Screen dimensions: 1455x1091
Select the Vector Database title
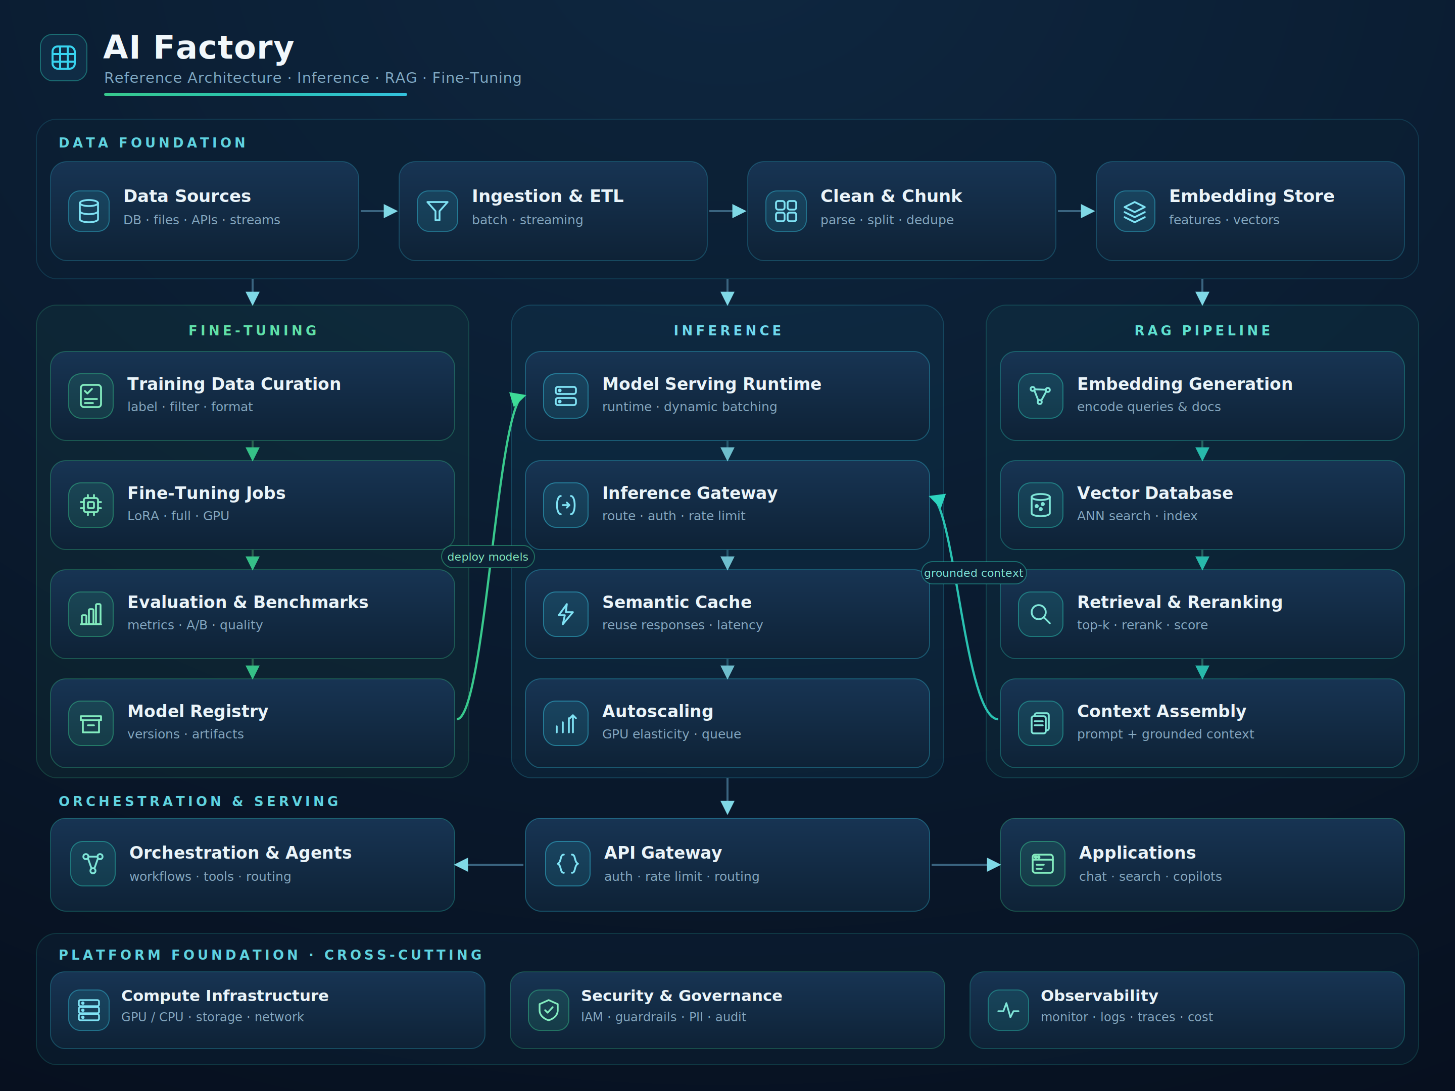point(1155,493)
